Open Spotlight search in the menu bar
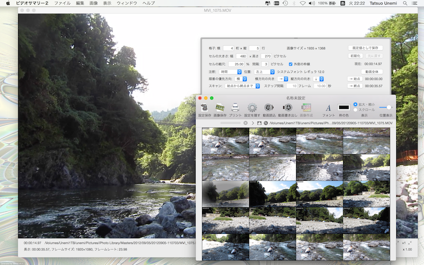 pyautogui.click(x=405, y=4)
